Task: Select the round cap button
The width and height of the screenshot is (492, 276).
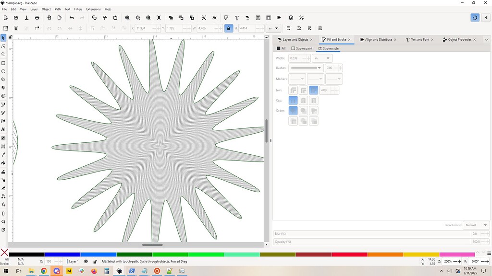Action: pos(303,101)
